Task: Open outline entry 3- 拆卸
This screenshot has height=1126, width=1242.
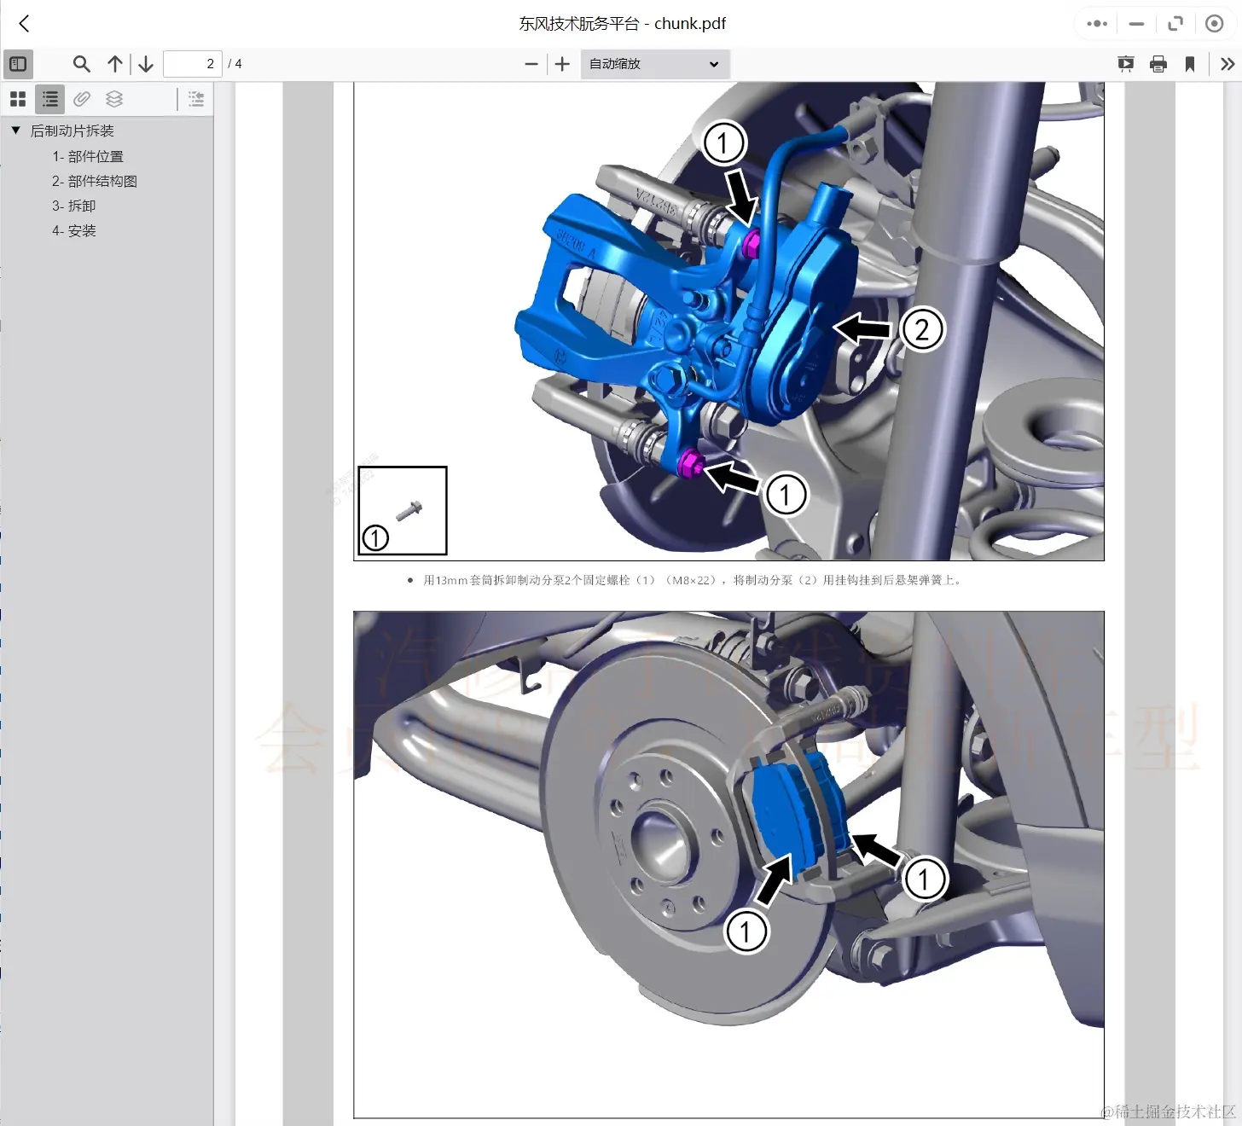Action: (74, 206)
